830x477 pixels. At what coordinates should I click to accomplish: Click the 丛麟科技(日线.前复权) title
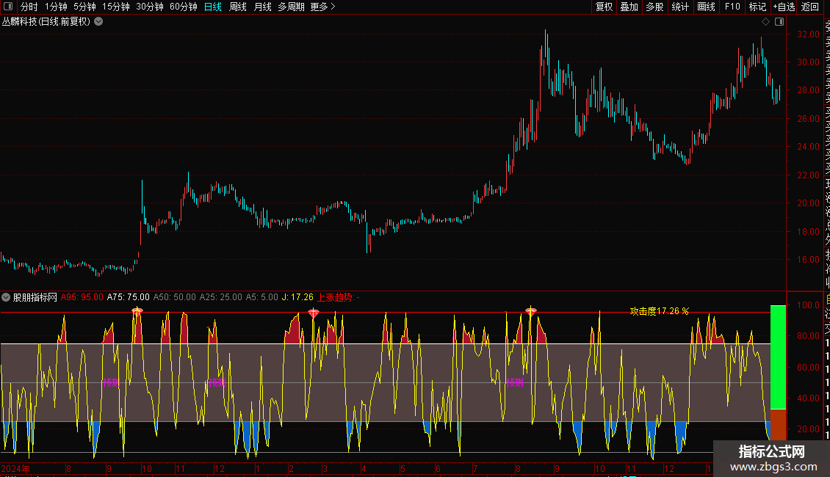pyautogui.click(x=46, y=22)
